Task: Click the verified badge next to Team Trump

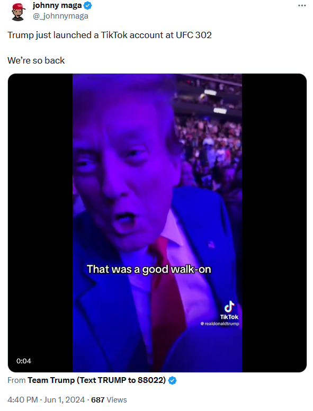Action: pyautogui.click(x=172, y=380)
